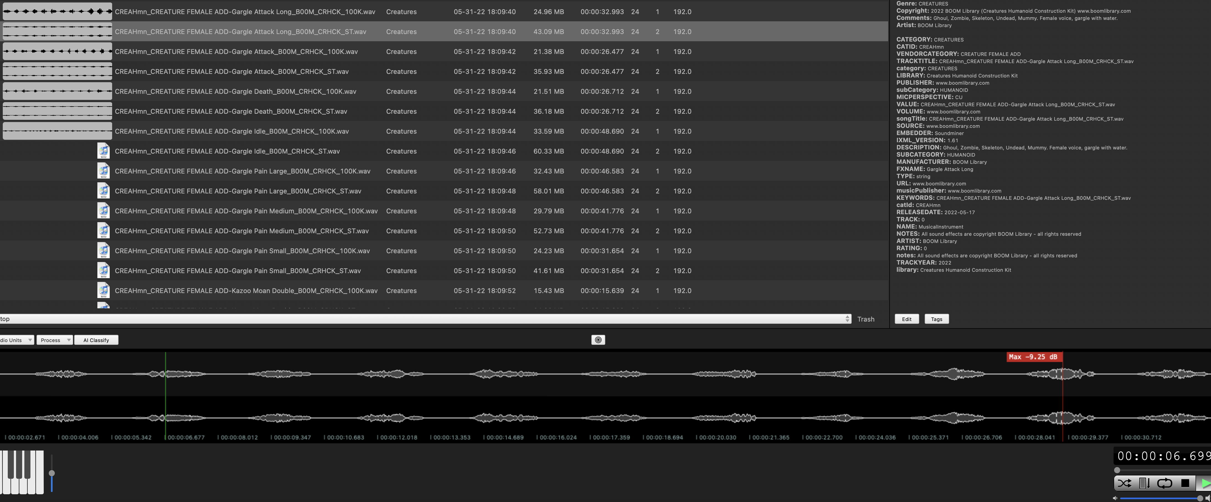Click the circular target button above waveform
1211x502 pixels.
tap(598, 340)
